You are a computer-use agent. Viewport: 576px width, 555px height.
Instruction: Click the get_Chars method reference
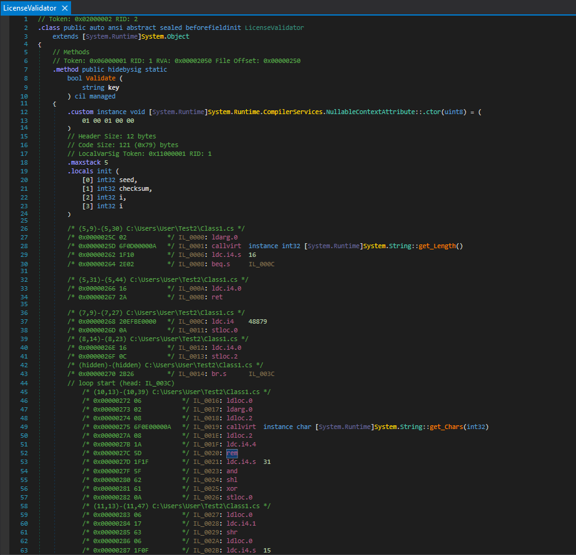pyautogui.click(x=446, y=427)
